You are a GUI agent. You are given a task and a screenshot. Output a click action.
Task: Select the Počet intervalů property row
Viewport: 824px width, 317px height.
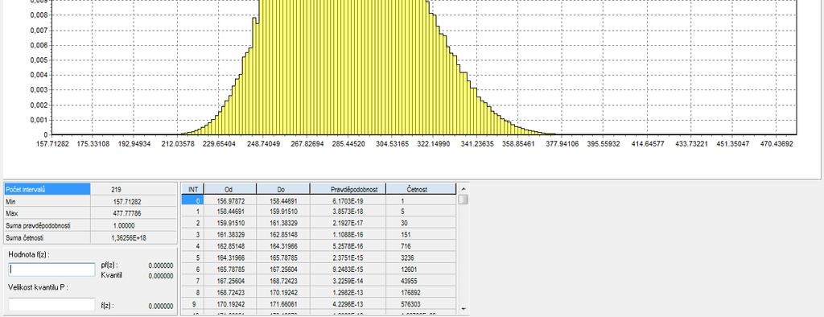pyautogui.click(x=90, y=189)
